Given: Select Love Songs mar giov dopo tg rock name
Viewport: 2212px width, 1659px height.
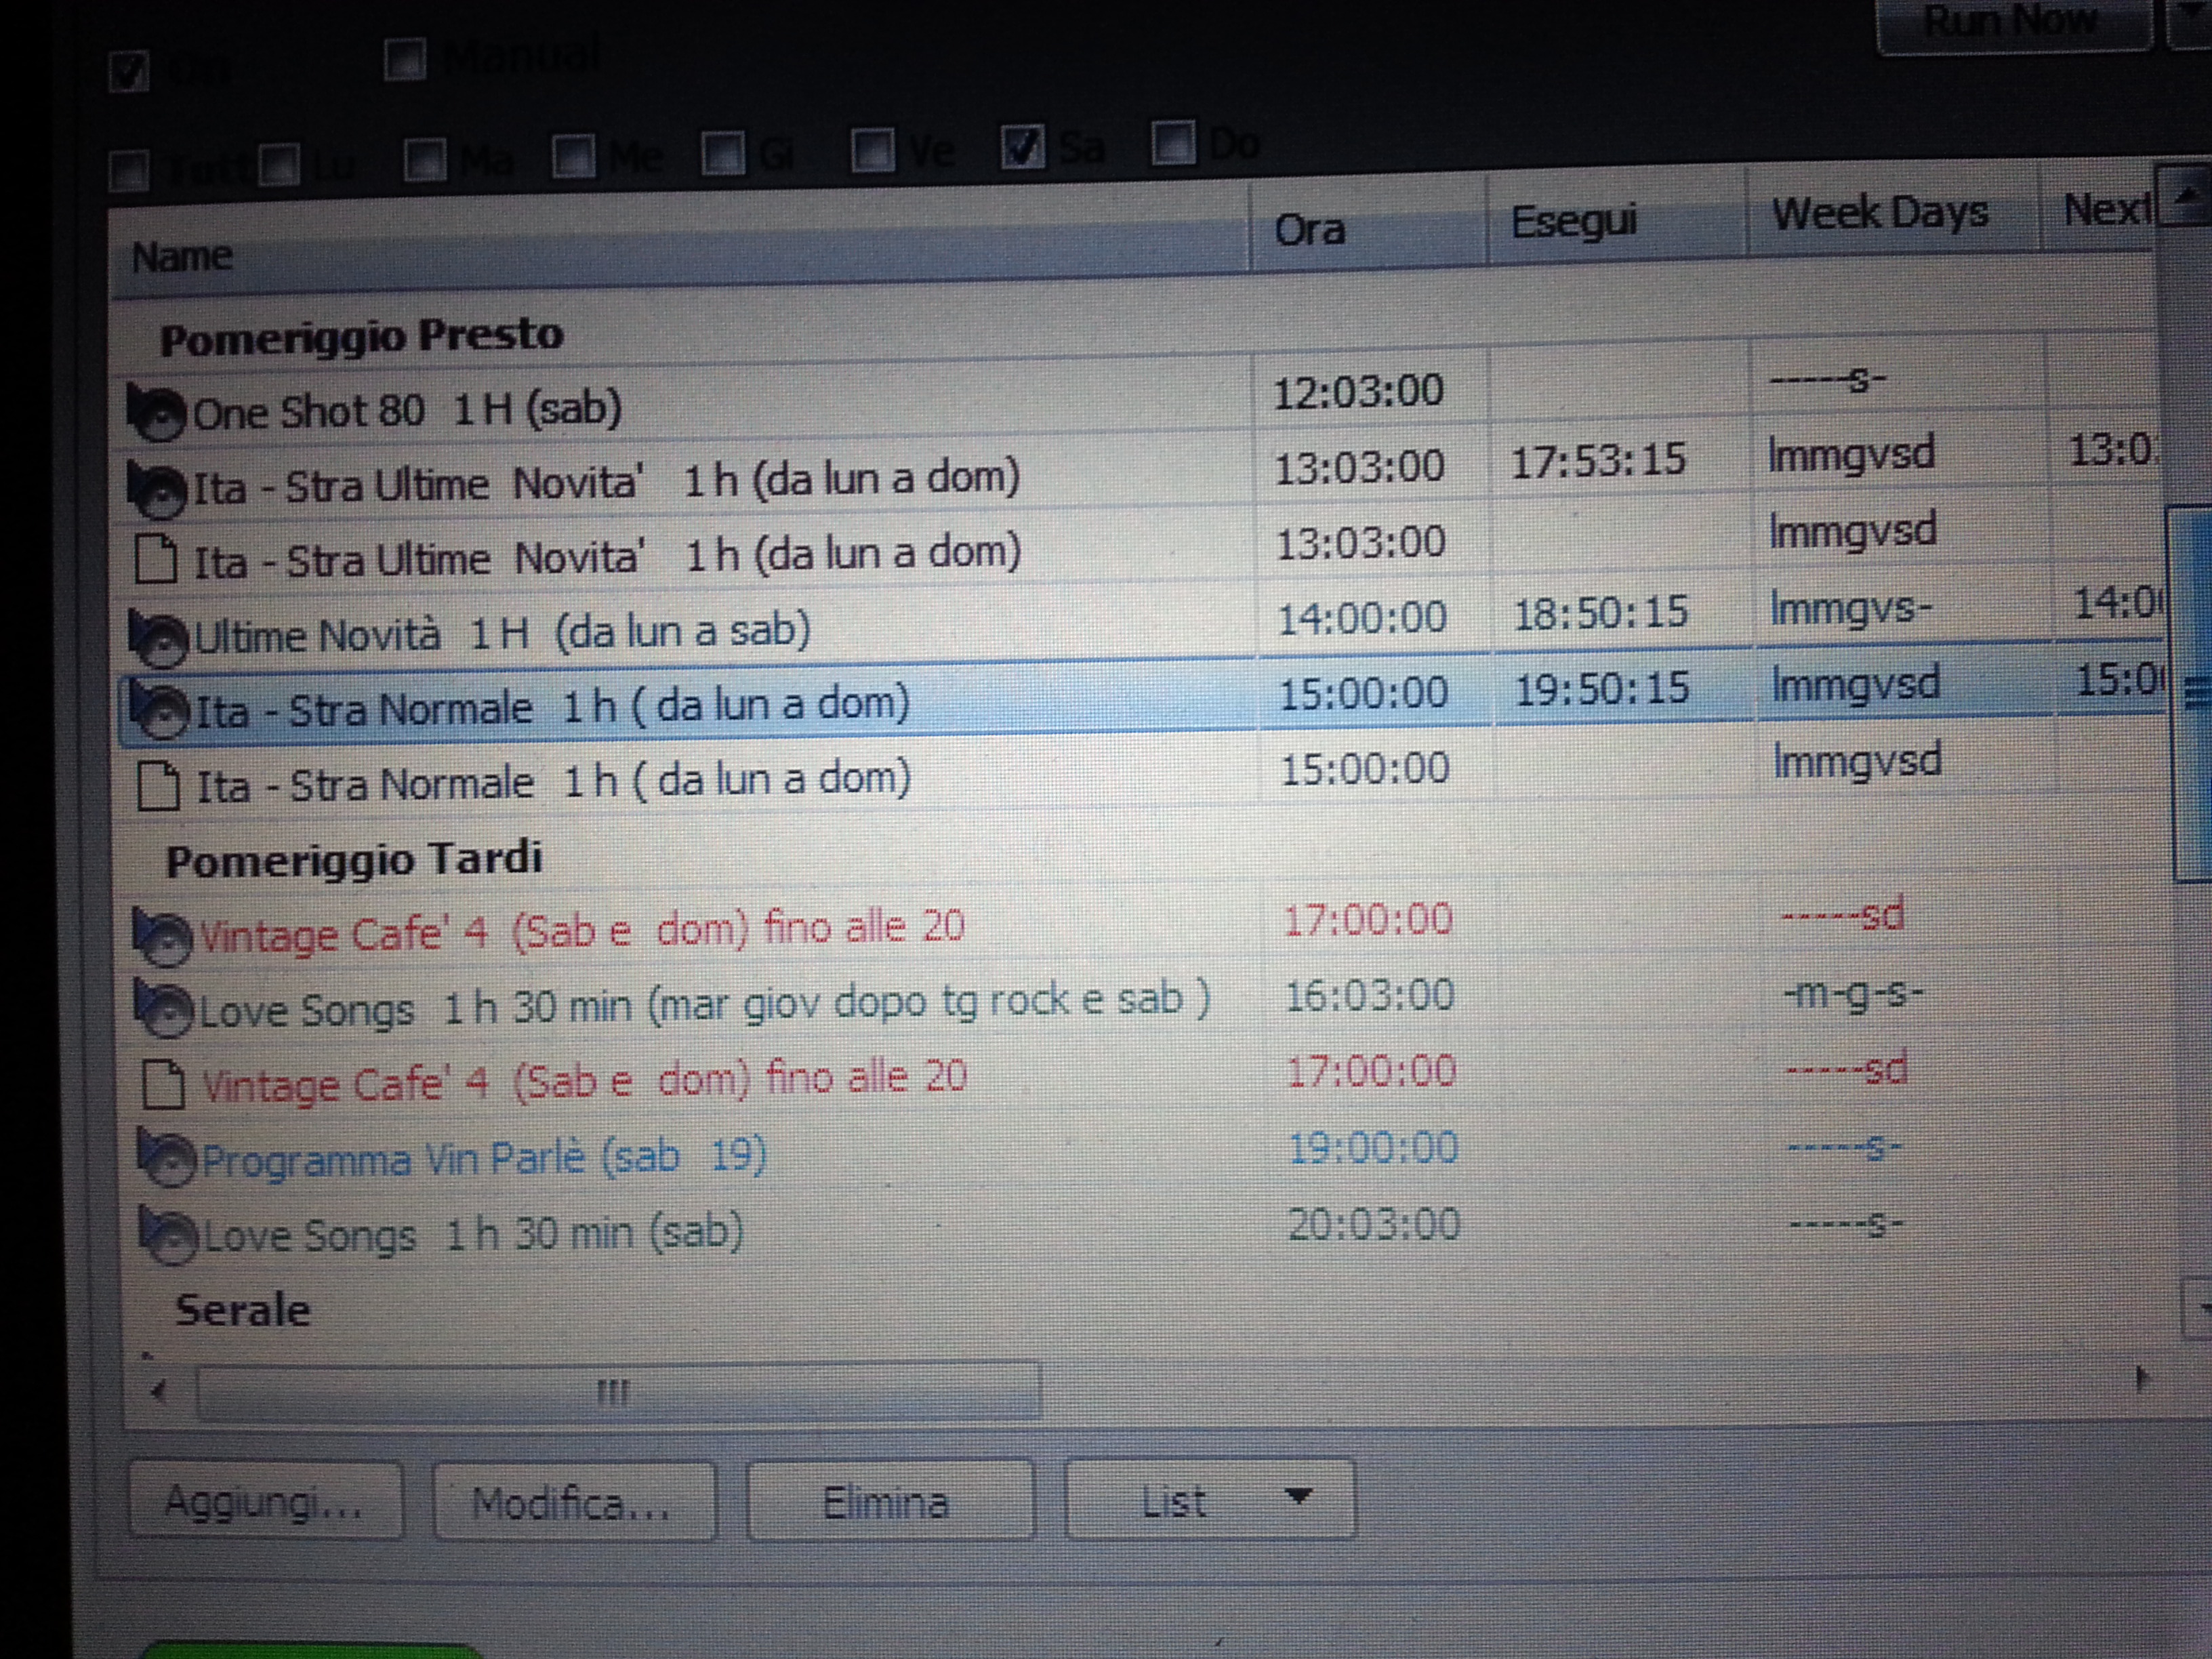Looking at the screenshot, I should (x=706, y=1004).
